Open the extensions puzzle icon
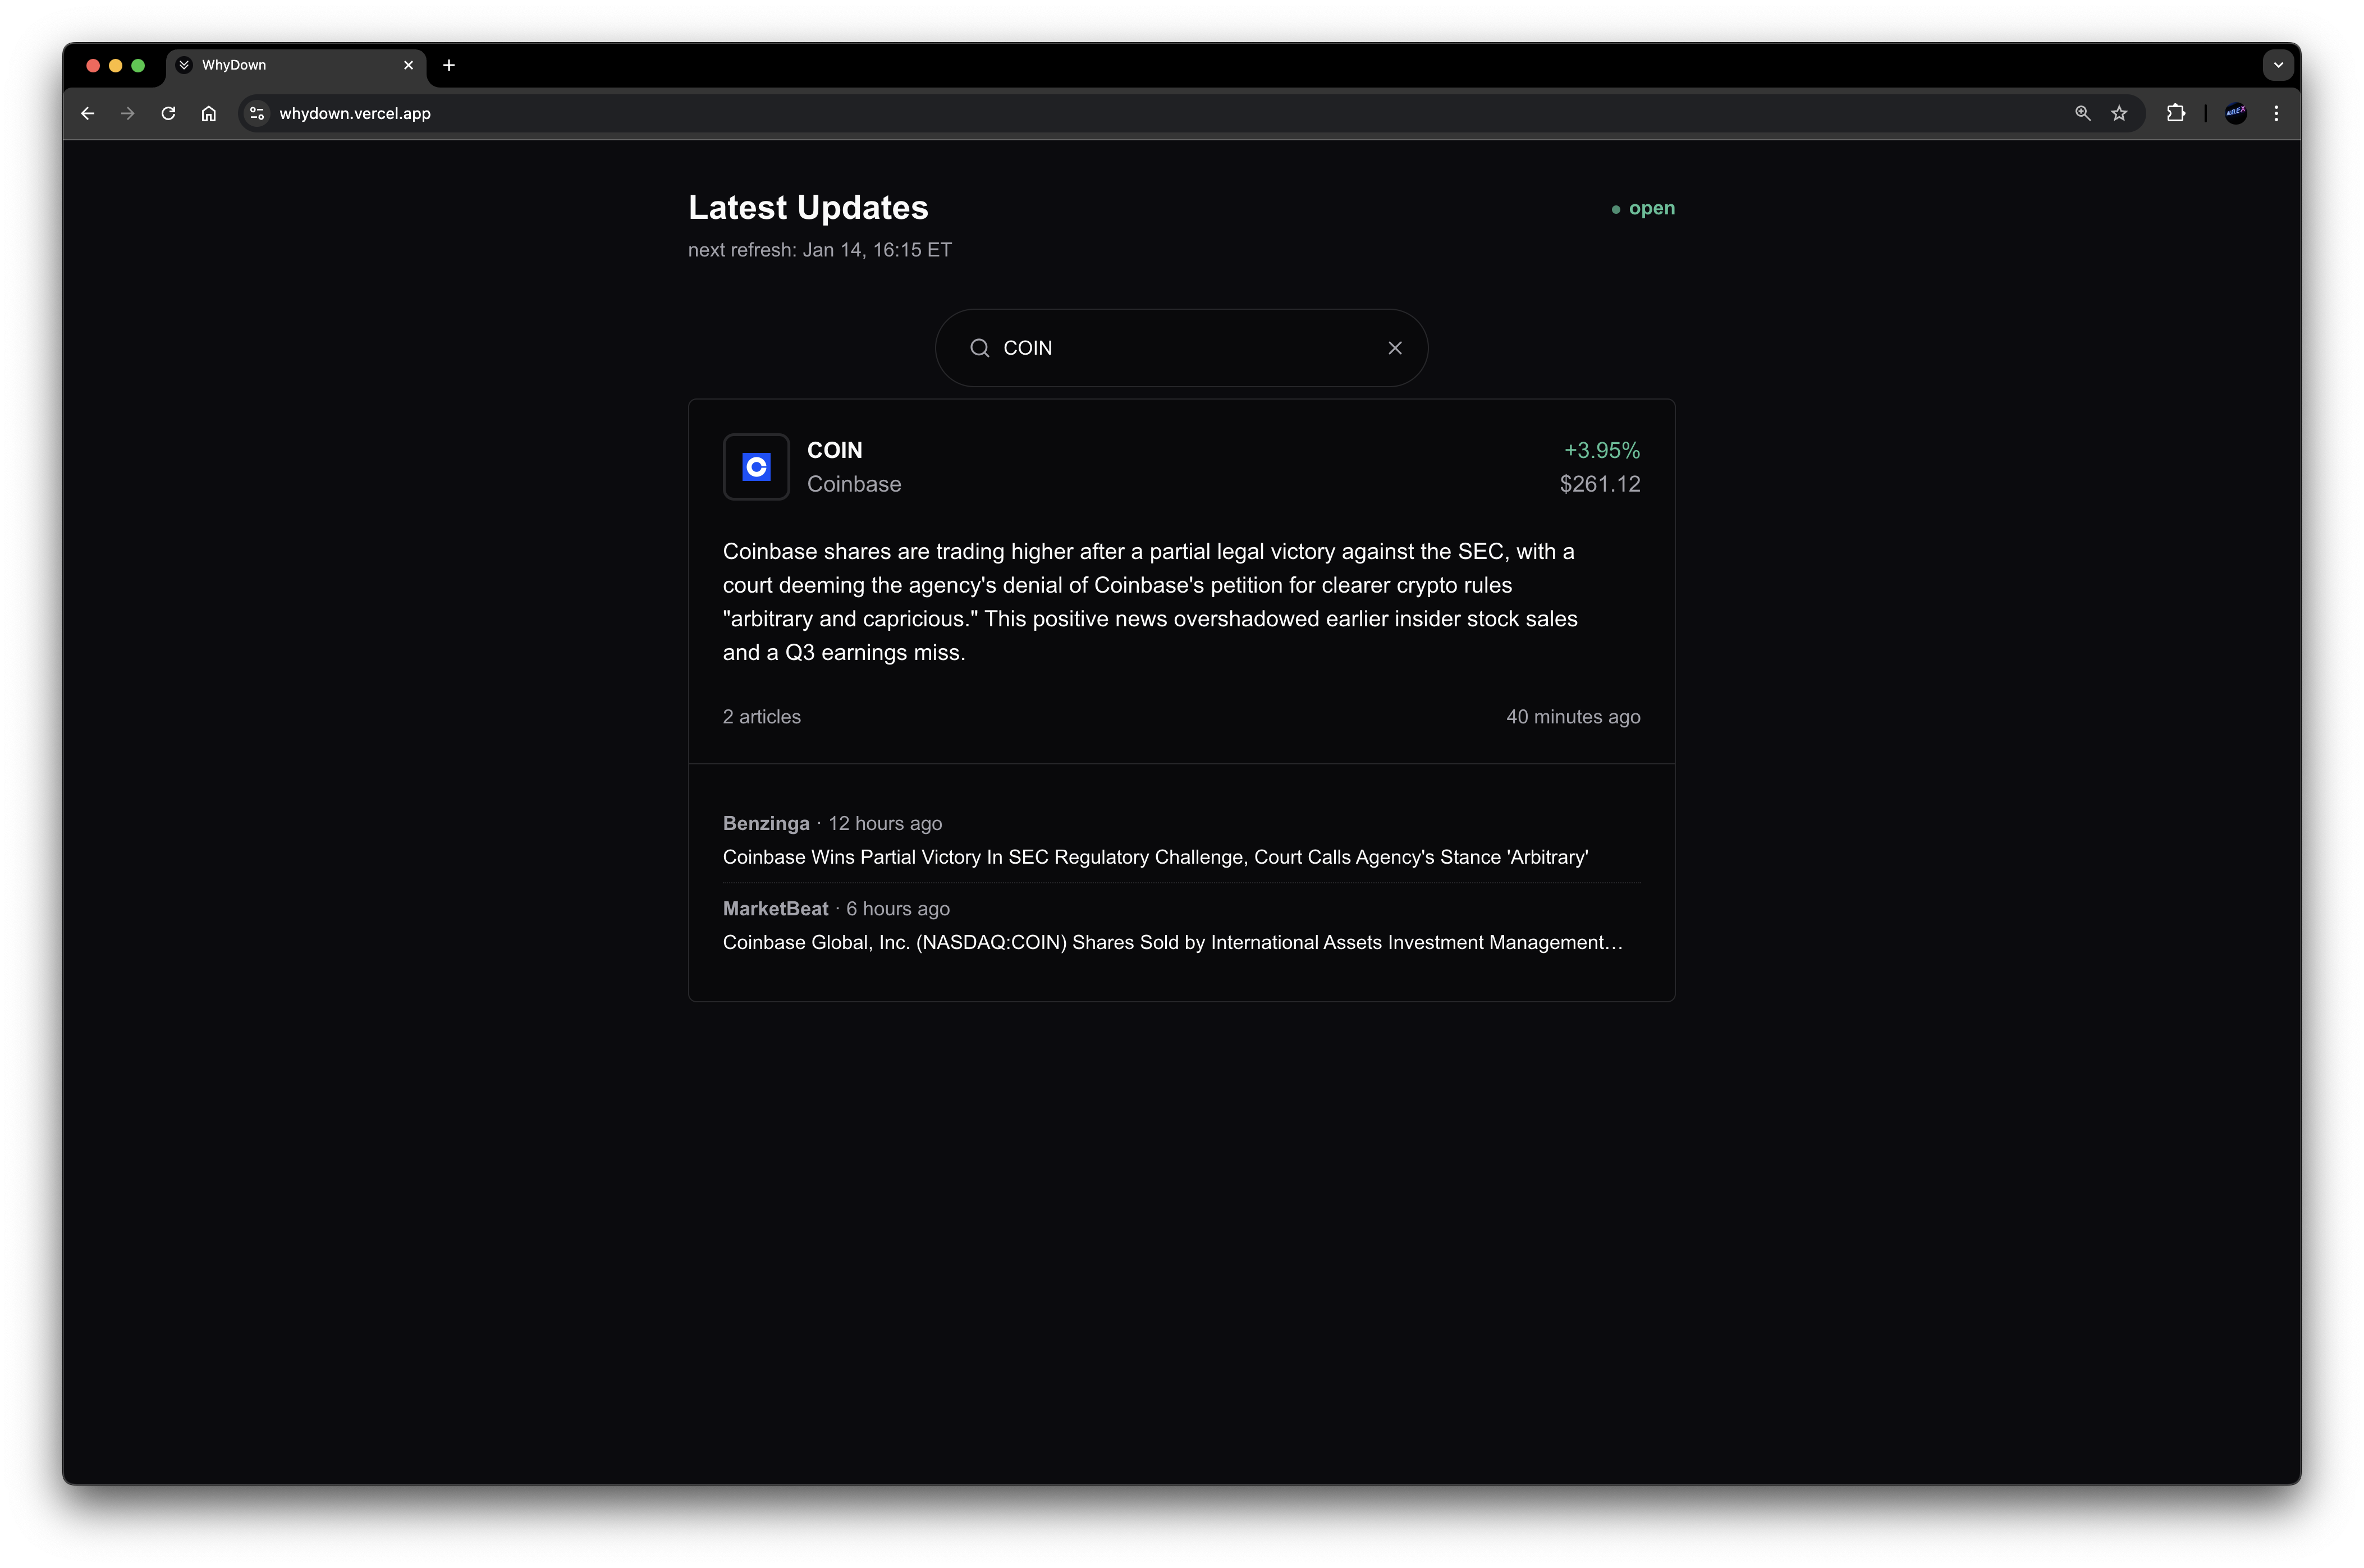Image resolution: width=2364 pixels, height=1568 pixels. [2175, 114]
